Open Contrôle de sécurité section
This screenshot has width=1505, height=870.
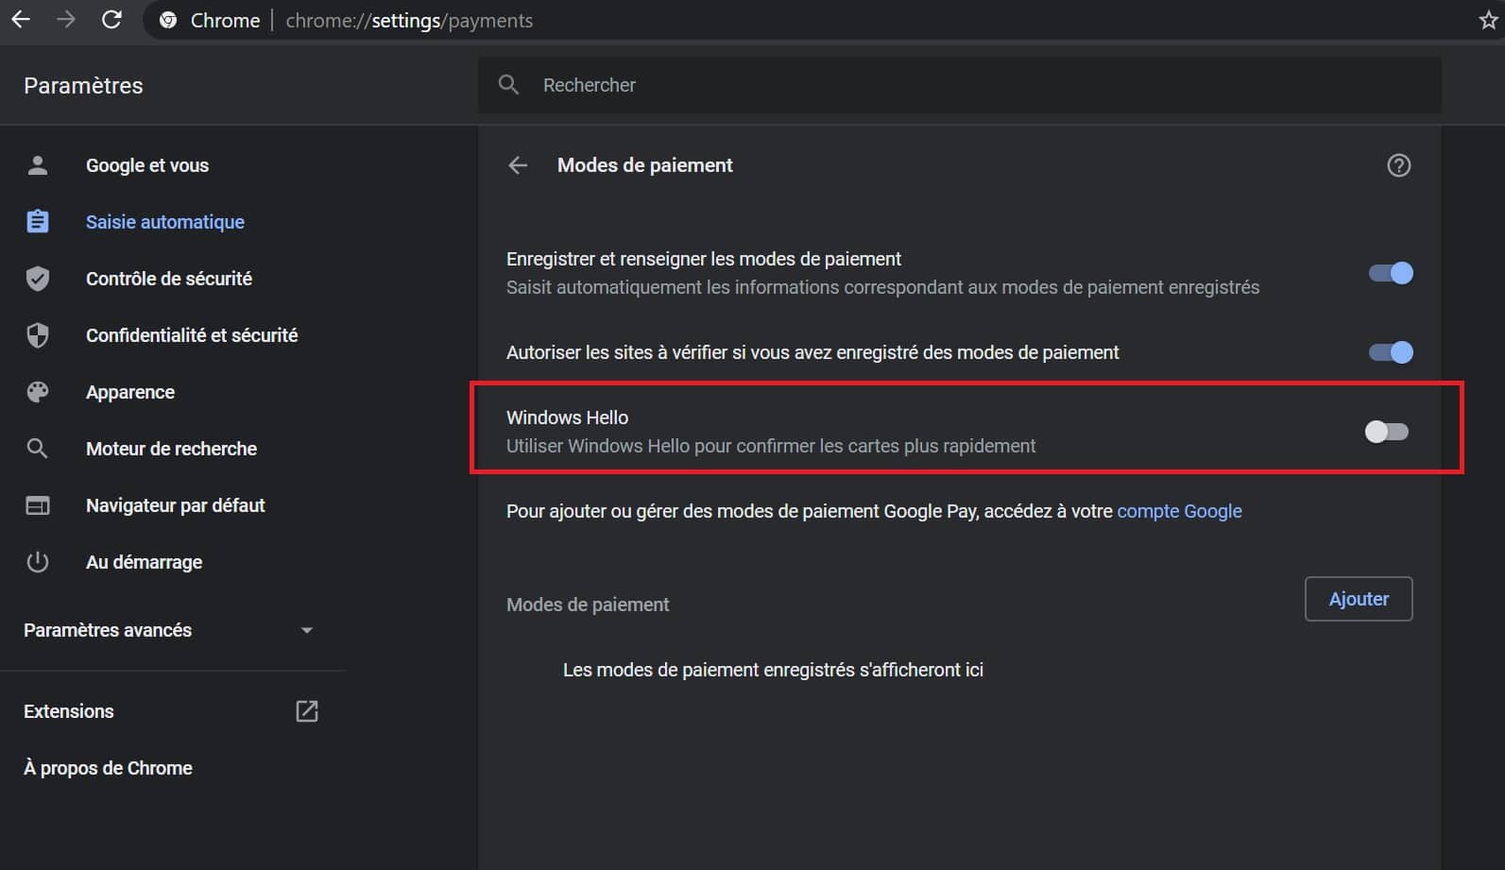[169, 279]
